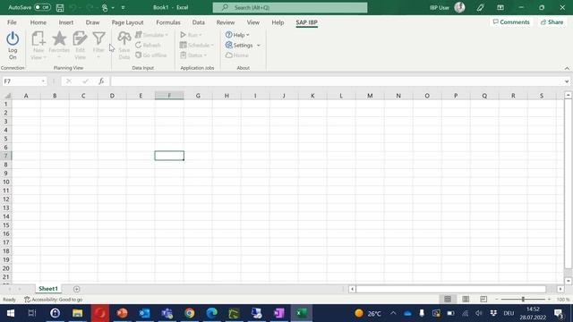This screenshot has height=322, width=573.
Task: Open Customize Quick Access Toolbar dropdown
Action: coord(123,7)
